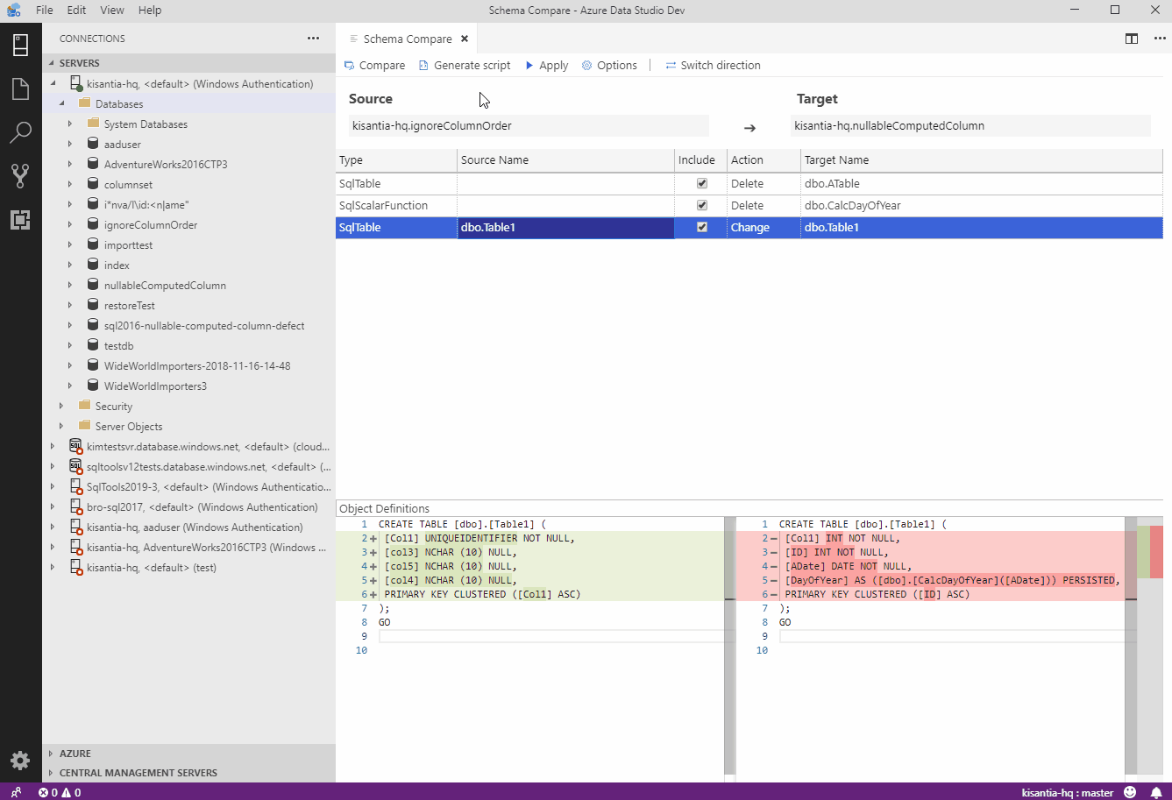This screenshot has width=1172, height=800.
Task: Open the Source Control branch icon
Action: tap(20, 176)
